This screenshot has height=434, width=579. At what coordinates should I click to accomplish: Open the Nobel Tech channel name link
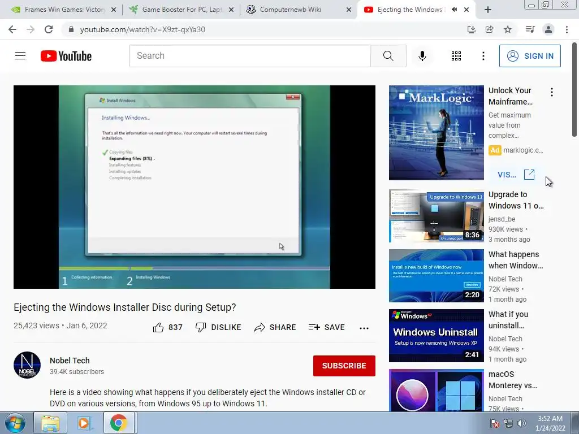(70, 361)
